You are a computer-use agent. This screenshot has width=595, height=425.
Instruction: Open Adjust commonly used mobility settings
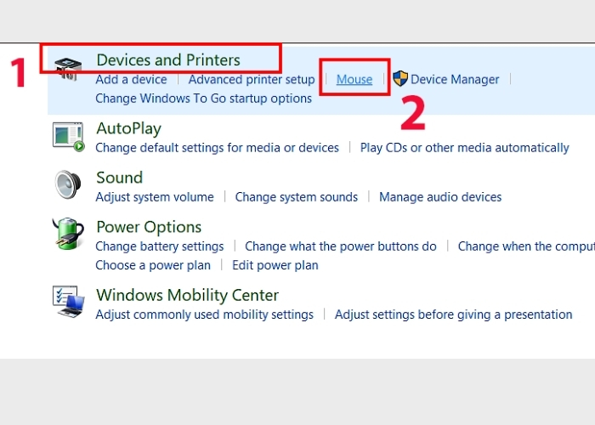click(204, 314)
